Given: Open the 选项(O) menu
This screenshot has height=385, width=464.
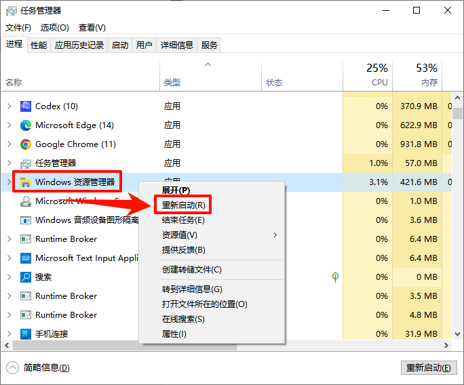Looking at the screenshot, I should 55,28.
